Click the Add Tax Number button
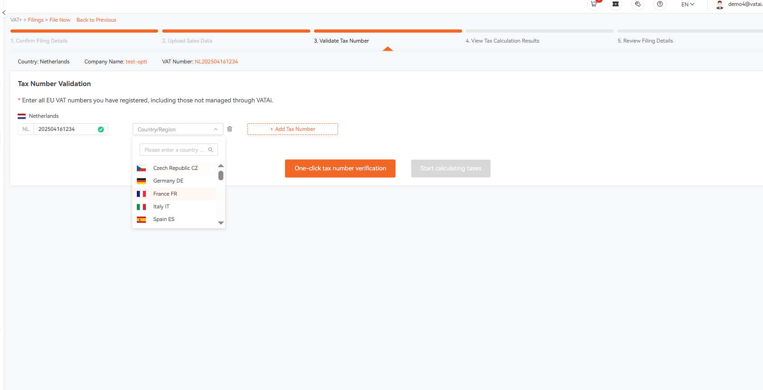This screenshot has width=763, height=390. [293, 129]
